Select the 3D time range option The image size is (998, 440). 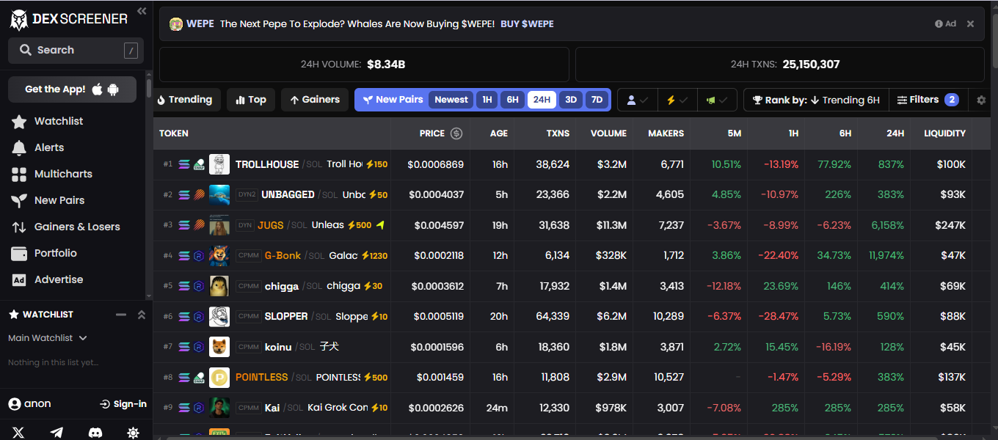pyautogui.click(x=571, y=100)
